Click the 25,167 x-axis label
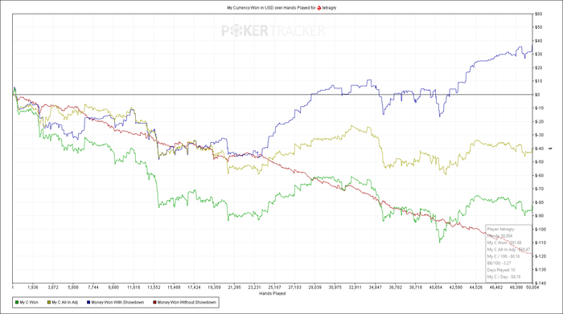Screen dimensions: 563x314 (275, 287)
